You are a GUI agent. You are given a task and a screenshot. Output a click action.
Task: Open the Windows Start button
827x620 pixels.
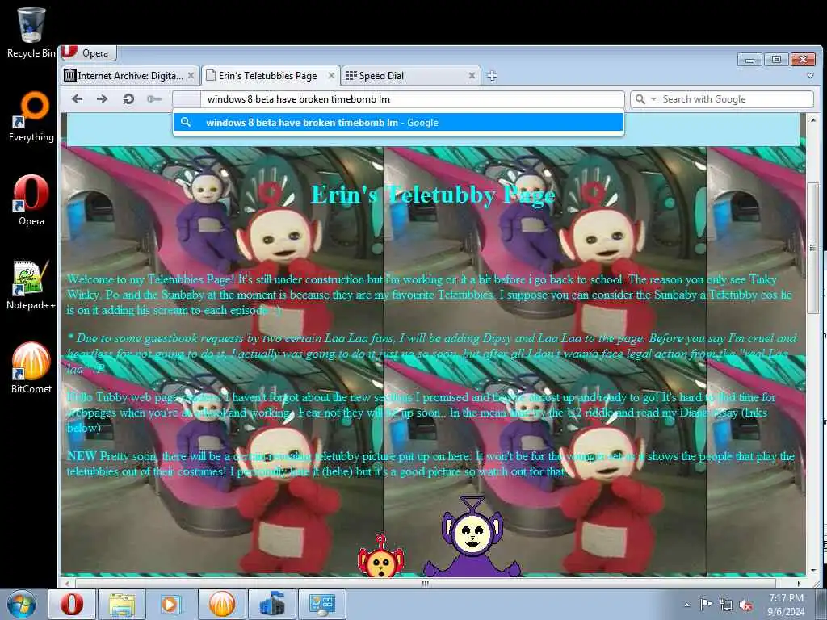coord(22,604)
